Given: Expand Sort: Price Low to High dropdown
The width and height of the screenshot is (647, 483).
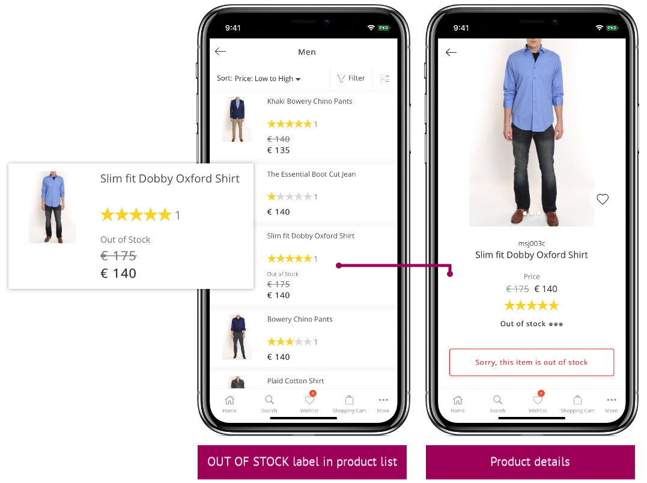Looking at the screenshot, I should tap(259, 78).
